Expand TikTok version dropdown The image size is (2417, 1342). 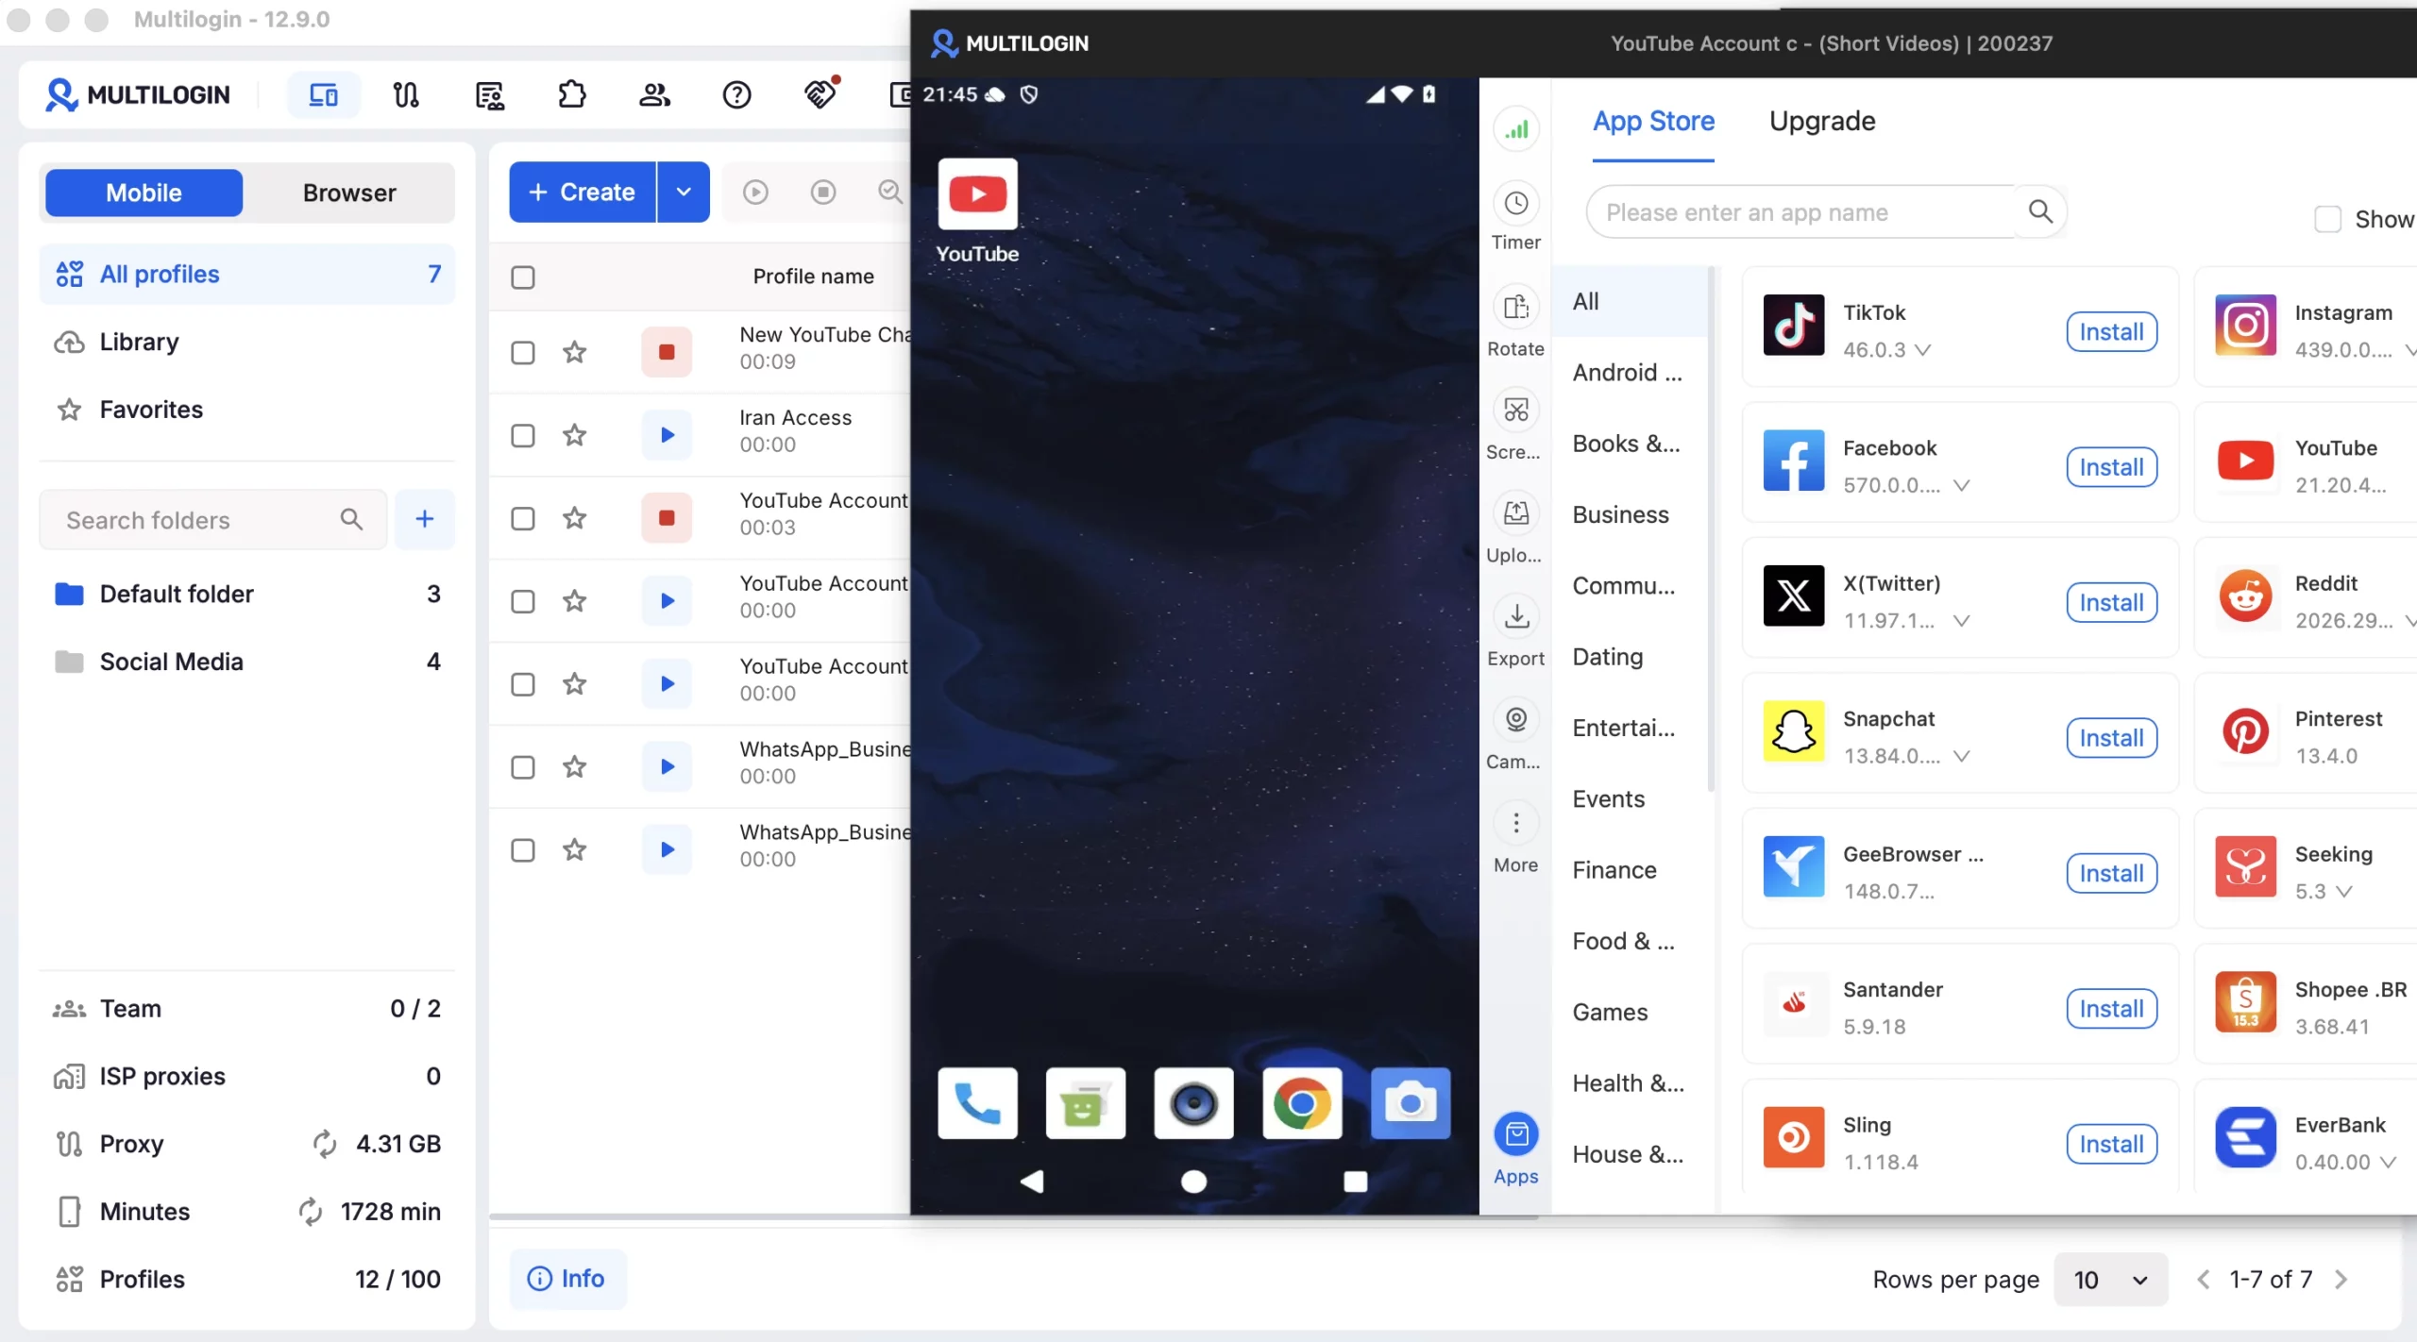coord(1922,350)
